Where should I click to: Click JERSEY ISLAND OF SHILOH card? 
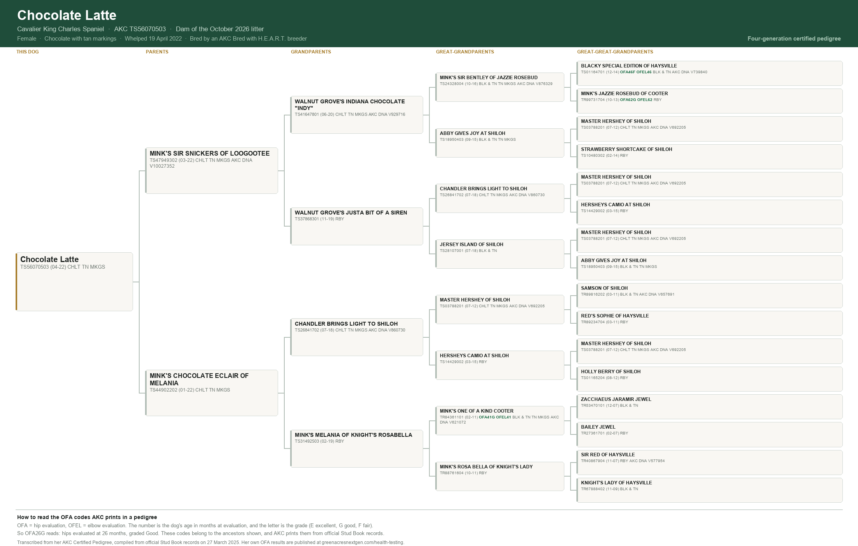click(x=500, y=254)
